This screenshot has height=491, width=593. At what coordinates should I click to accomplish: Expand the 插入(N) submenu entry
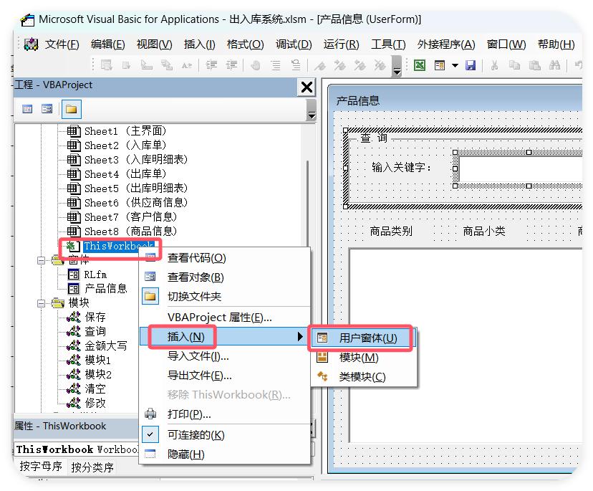(225, 337)
